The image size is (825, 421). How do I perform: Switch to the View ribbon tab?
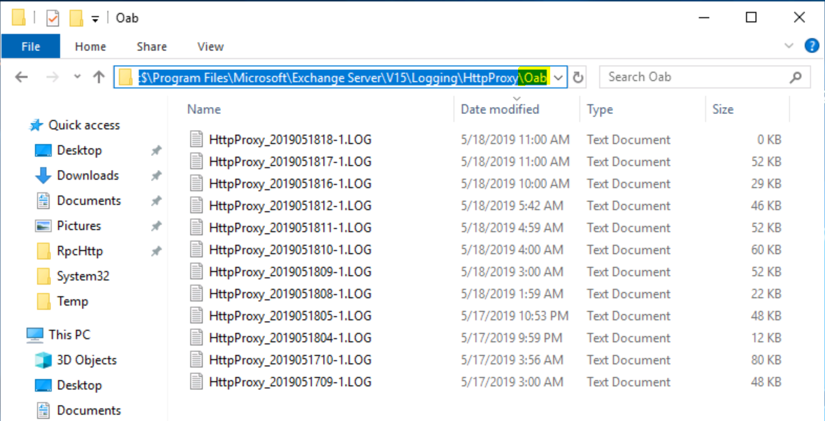(x=210, y=46)
